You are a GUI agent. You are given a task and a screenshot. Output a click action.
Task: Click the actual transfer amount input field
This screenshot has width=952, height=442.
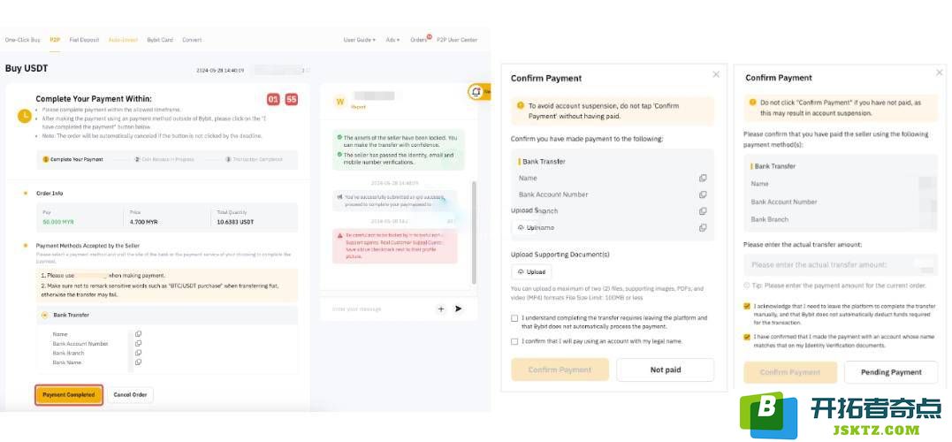(x=841, y=264)
